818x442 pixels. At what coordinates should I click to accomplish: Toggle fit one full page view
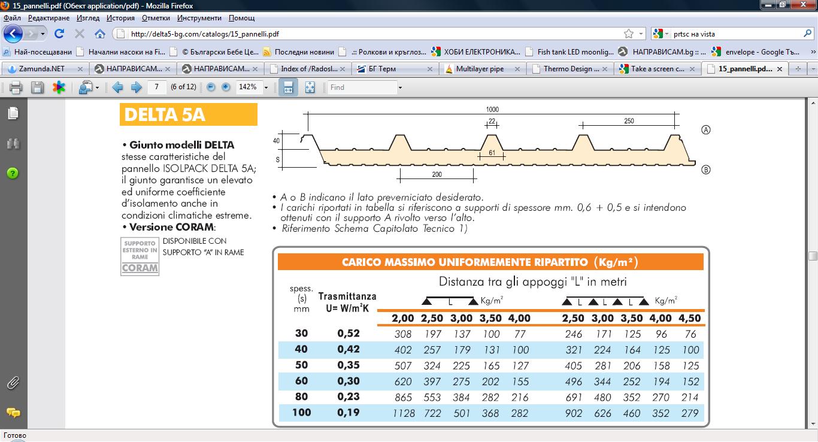tap(310, 87)
